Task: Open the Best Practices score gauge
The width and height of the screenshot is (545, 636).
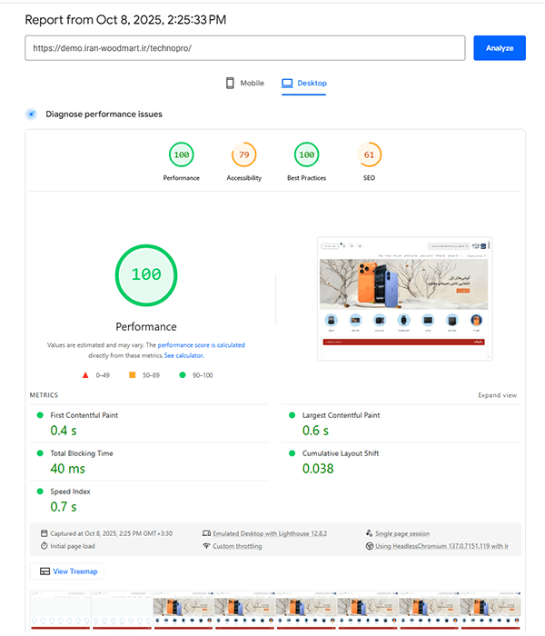Action: tap(306, 155)
